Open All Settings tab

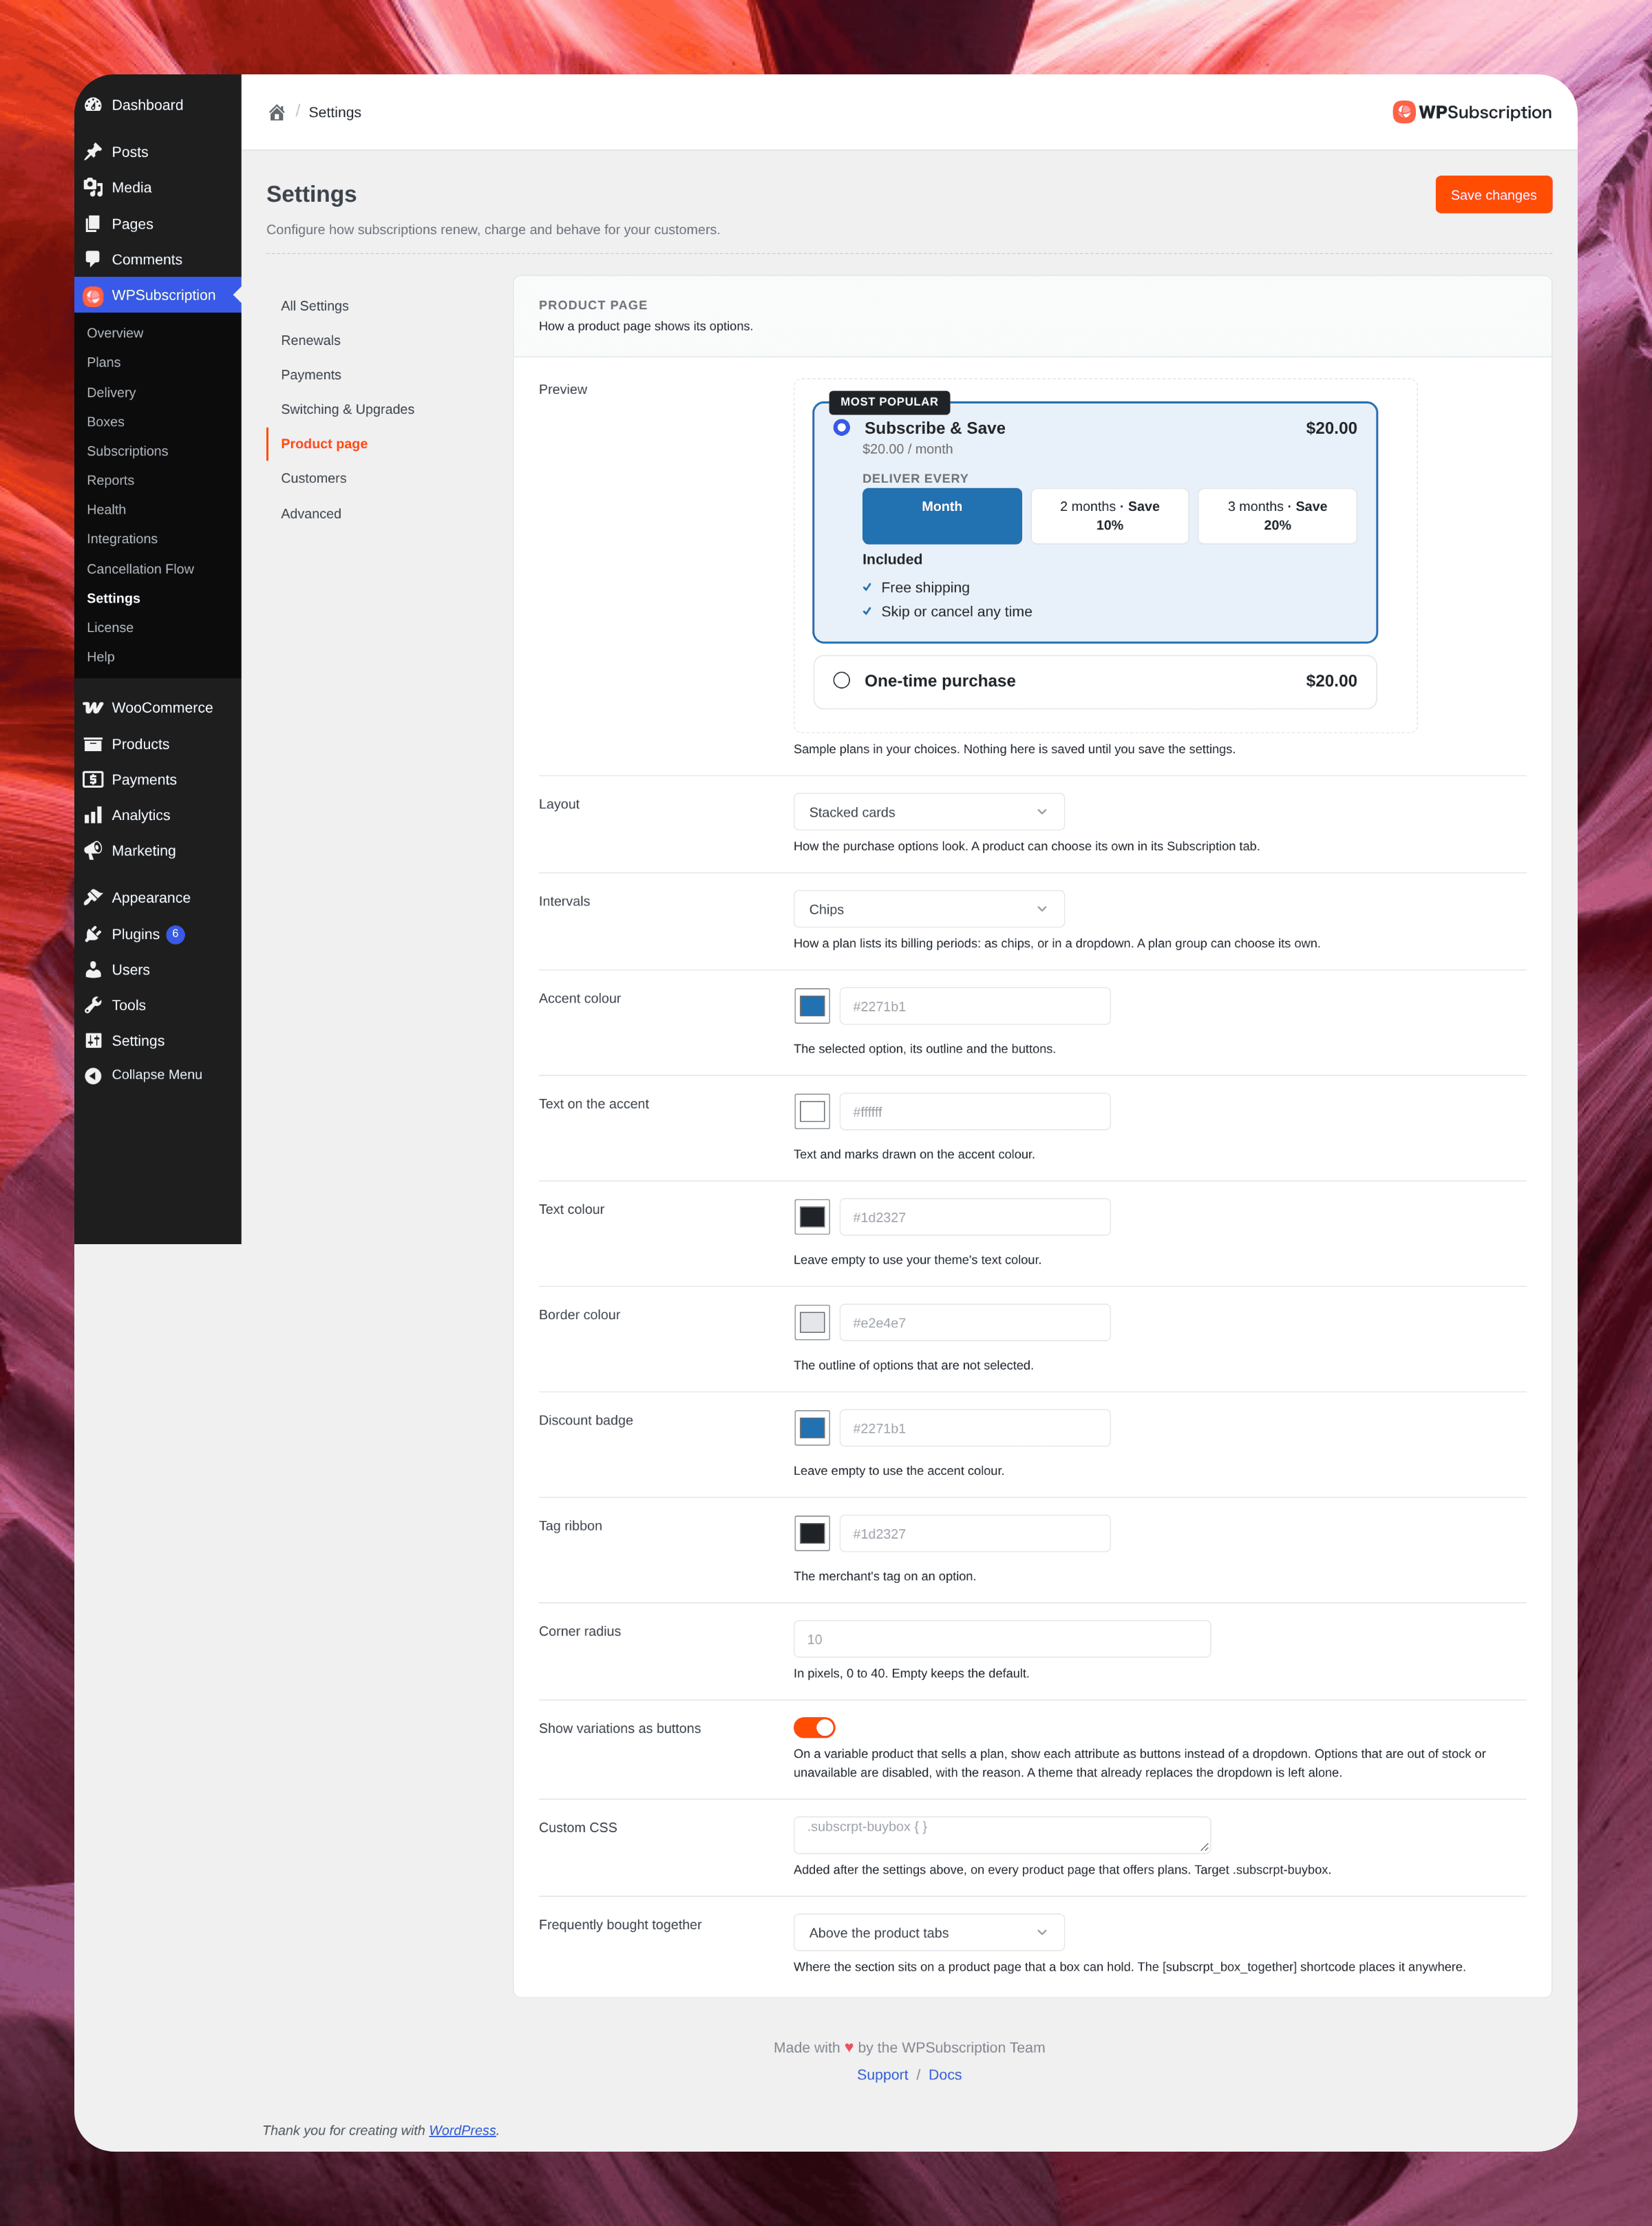pos(315,306)
